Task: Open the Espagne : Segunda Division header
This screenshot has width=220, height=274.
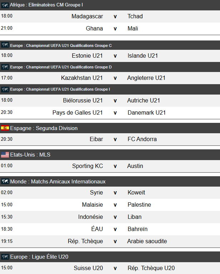Action: (44, 128)
